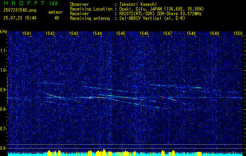Click the 0.7 kHz axis label

4,129
